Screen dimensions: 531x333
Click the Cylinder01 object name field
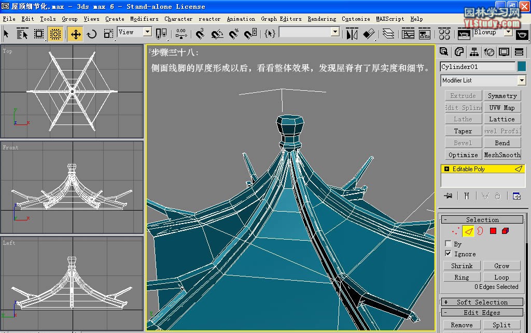(478, 67)
